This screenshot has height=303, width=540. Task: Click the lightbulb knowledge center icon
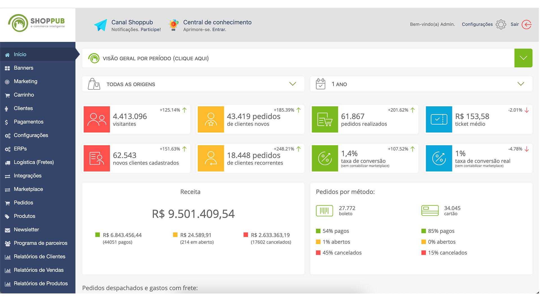point(174,25)
